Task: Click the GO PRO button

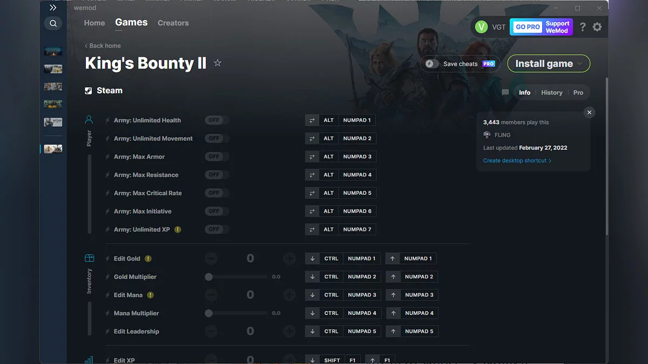Action: tap(528, 27)
